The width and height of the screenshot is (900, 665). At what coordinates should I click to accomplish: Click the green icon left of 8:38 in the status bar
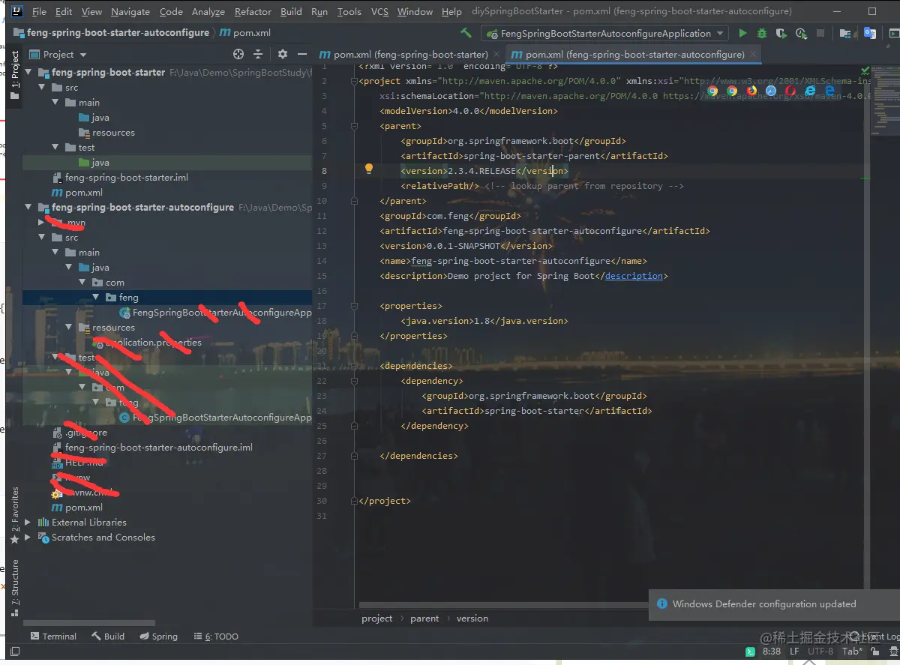(x=750, y=652)
